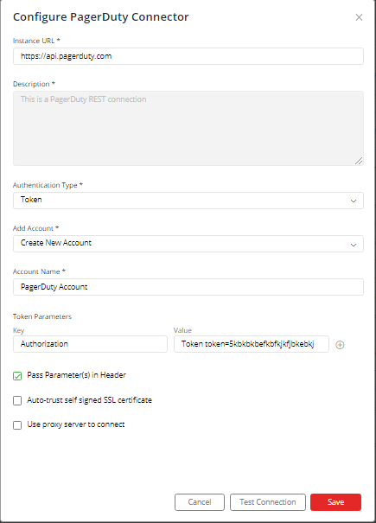Click Test Connection button

click(268, 502)
